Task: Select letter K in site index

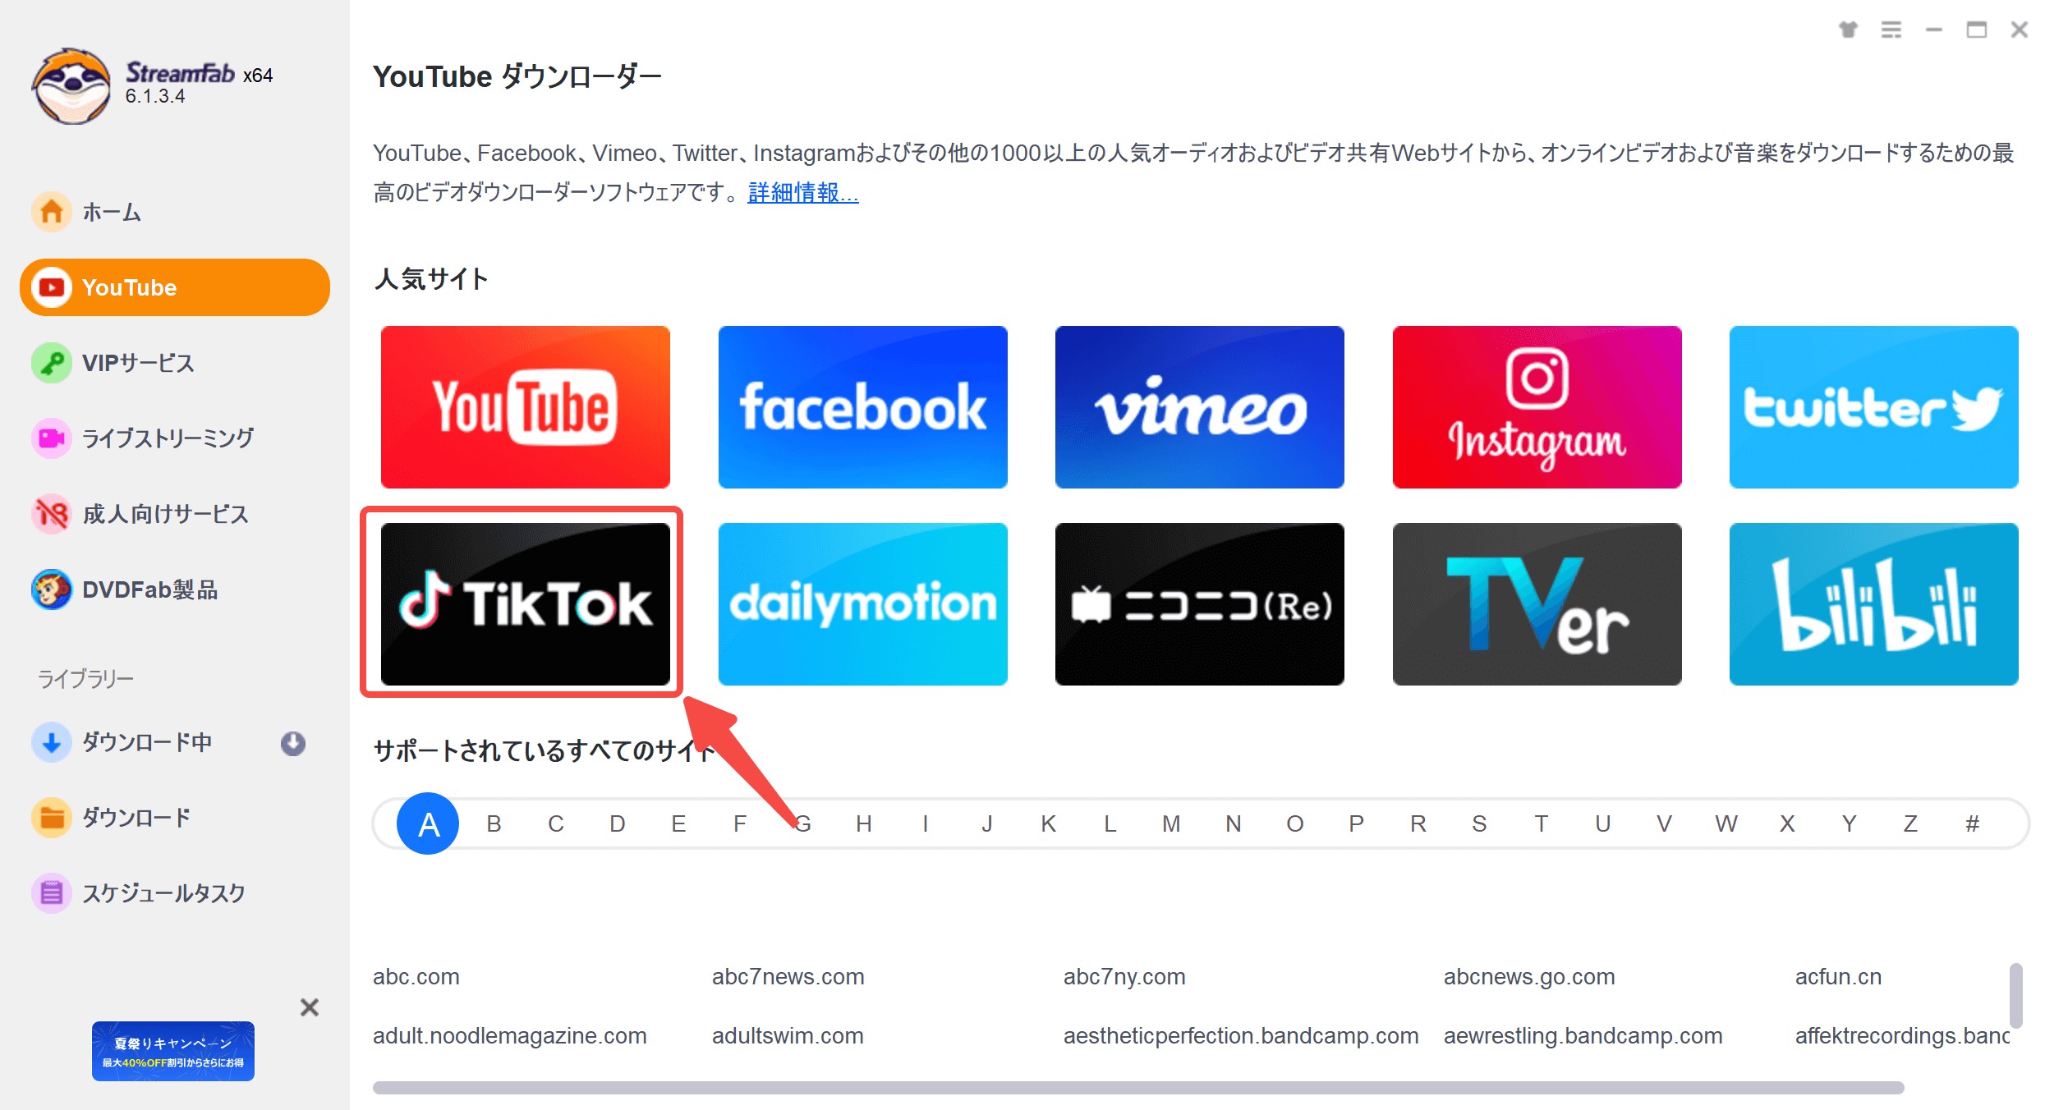Action: (1048, 823)
